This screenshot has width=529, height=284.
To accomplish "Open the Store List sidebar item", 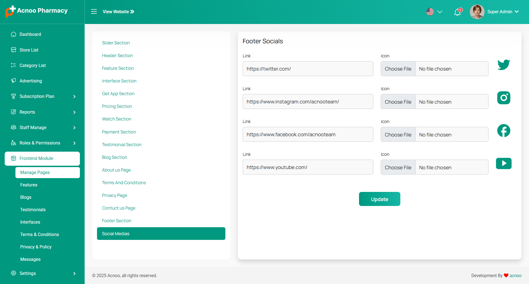I will click(x=29, y=50).
